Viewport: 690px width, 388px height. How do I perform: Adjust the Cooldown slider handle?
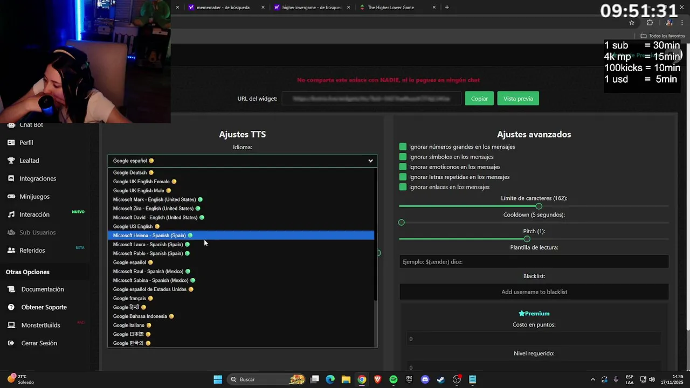pos(401,223)
